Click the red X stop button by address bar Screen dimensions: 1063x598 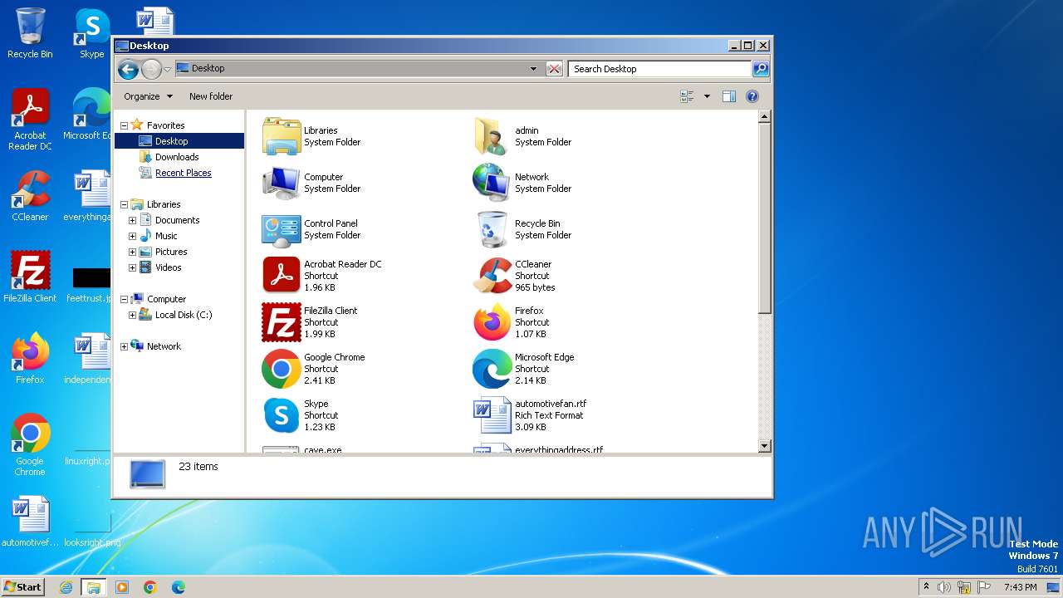coord(554,69)
